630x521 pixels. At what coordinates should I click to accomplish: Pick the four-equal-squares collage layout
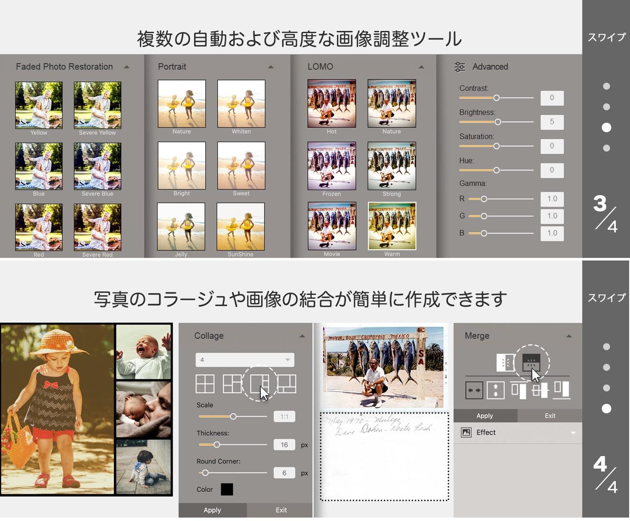[x=205, y=384]
